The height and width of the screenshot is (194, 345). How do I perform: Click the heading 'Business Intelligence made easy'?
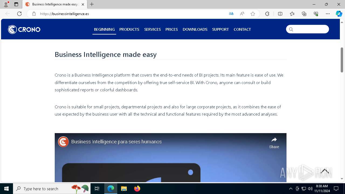[106, 54]
